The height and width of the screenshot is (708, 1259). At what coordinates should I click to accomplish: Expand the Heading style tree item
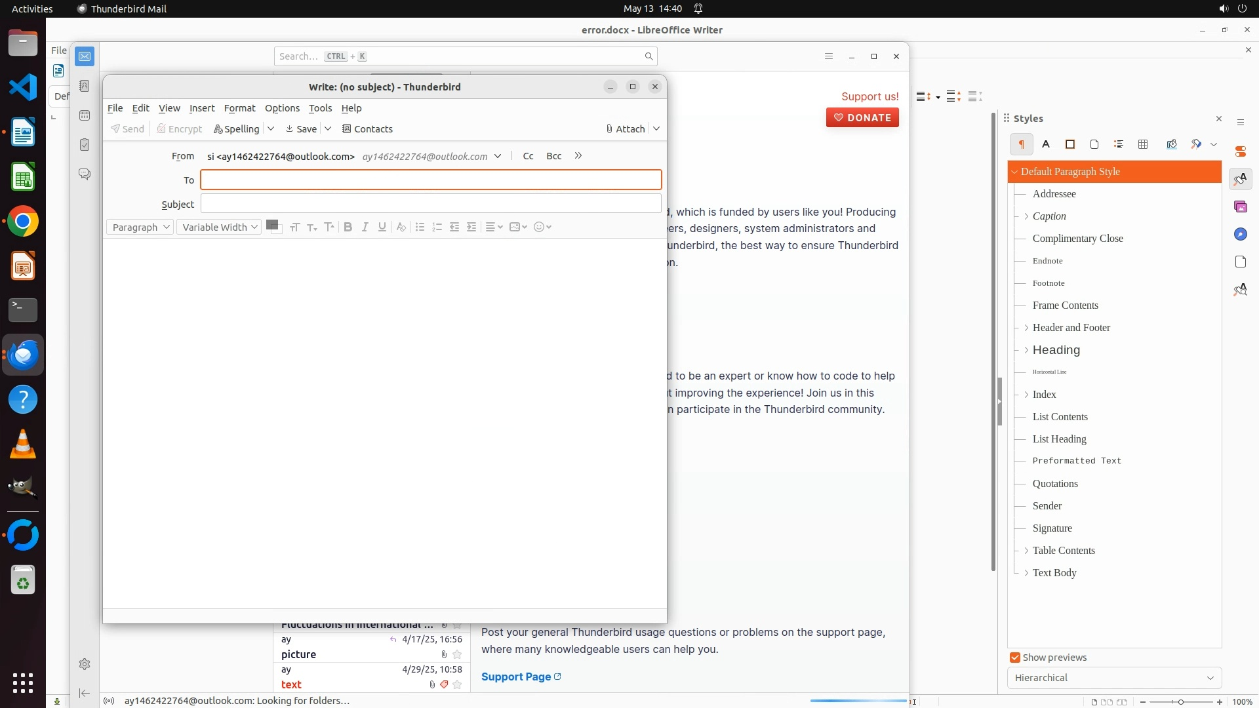[x=1026, y=350]
